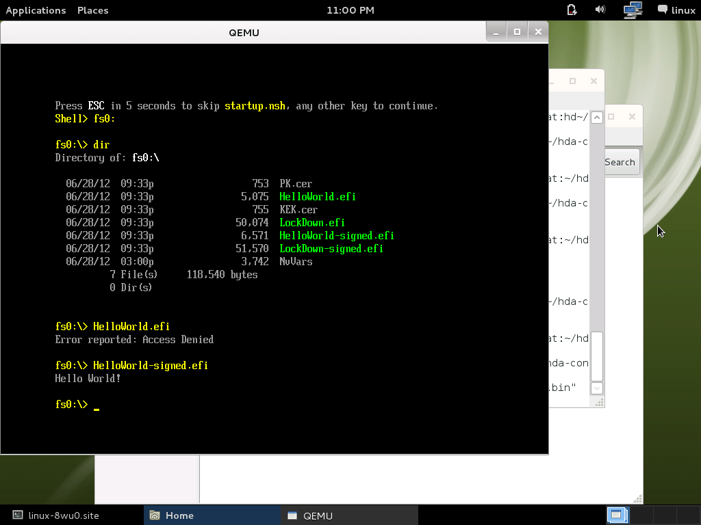The image size is (701, 525).
Task: Click the terminal scrollbar thumb
Action: 596,355
